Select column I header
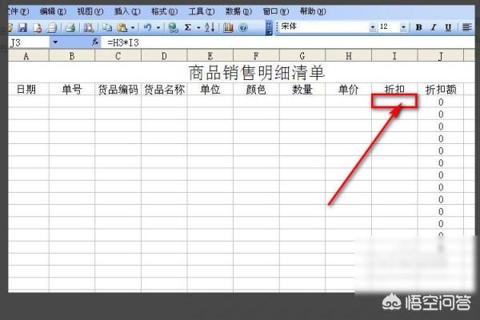The width and height of the screenshot is (480, 320). point(394,56)
